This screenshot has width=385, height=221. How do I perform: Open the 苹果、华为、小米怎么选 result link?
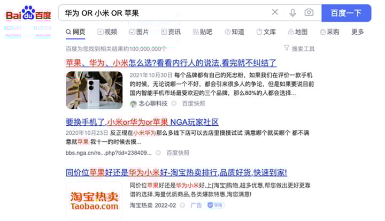171,63
